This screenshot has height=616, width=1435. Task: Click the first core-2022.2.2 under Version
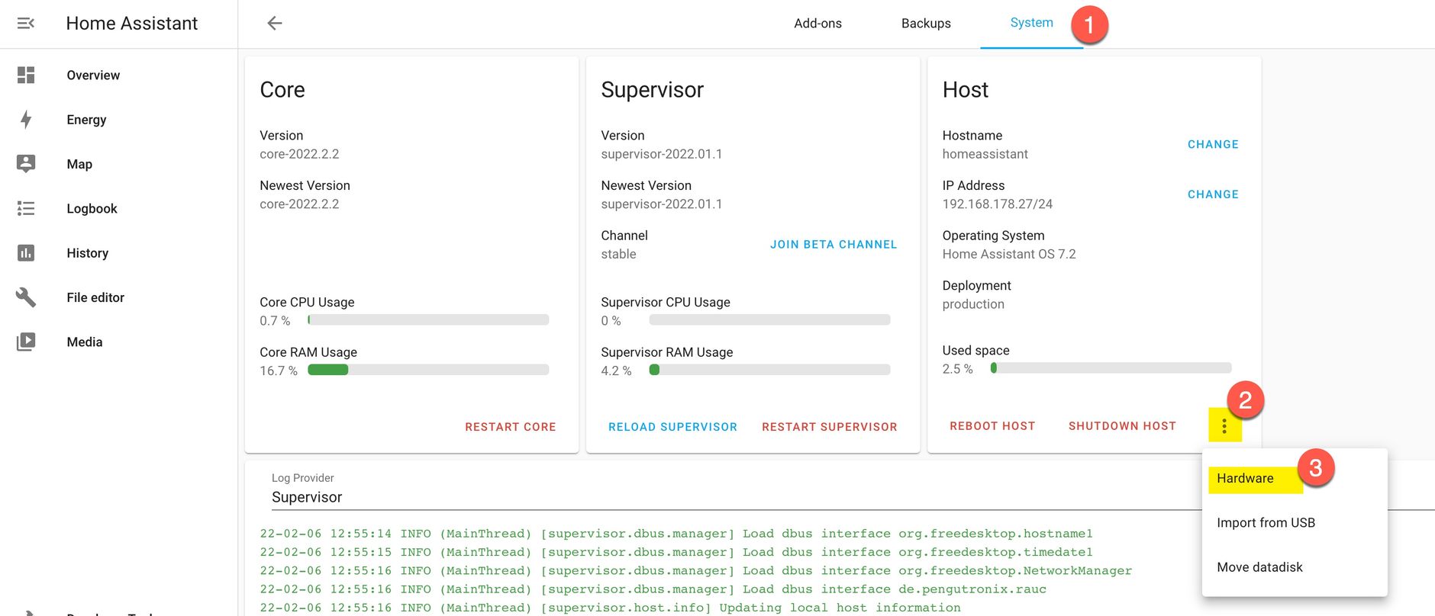pyautogui.click(x=299, y=154)
